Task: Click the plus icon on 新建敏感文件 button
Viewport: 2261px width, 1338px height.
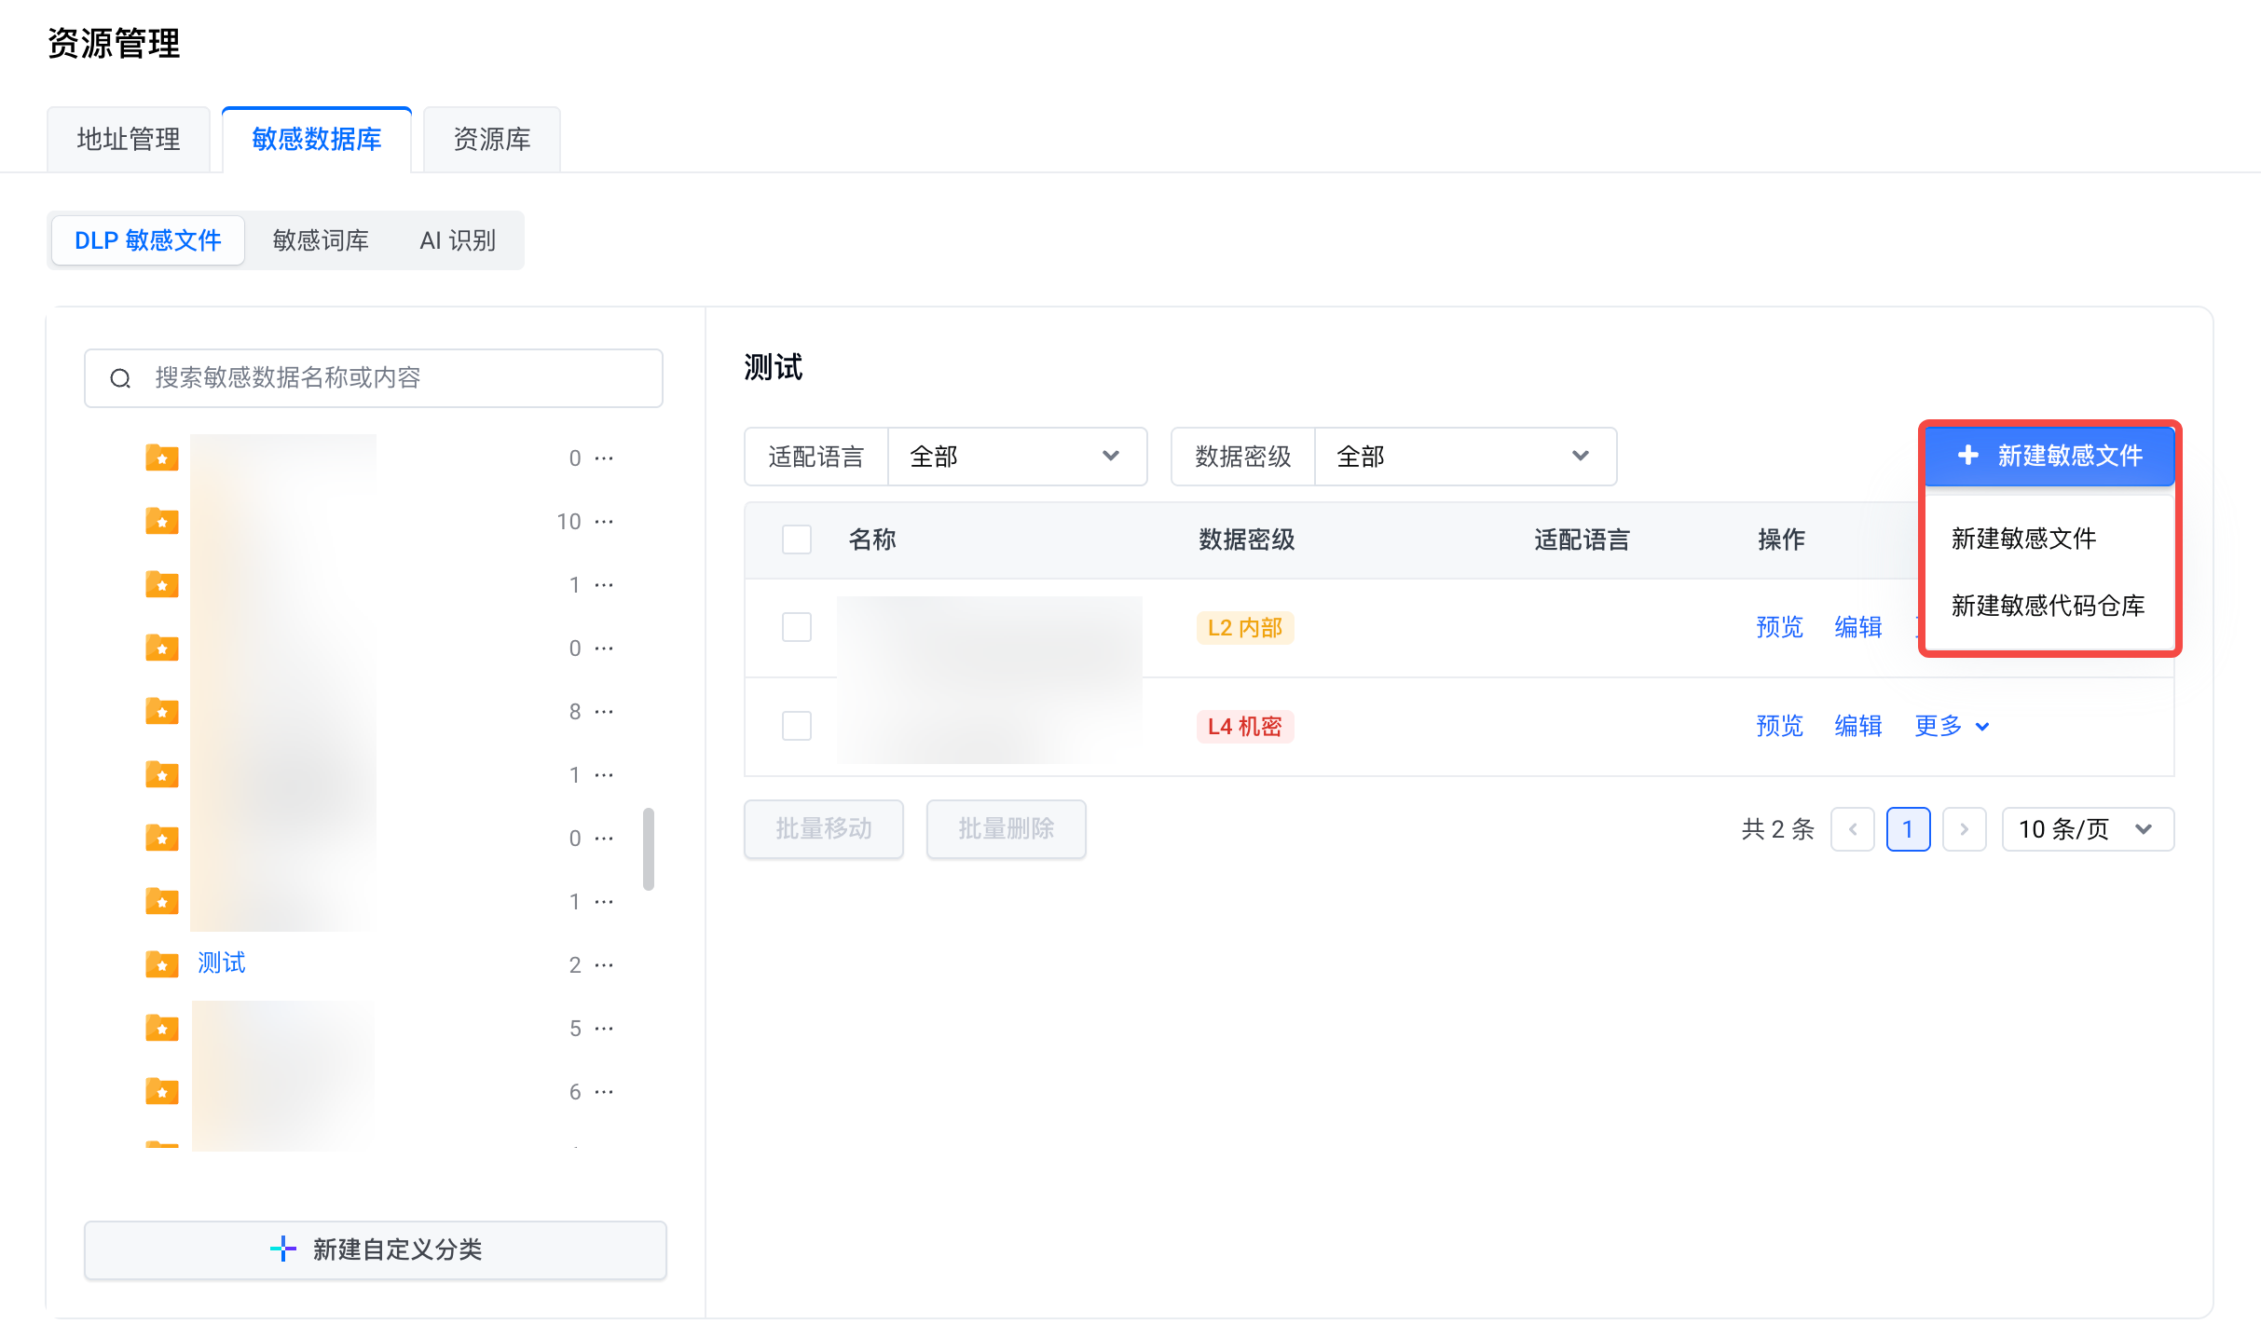Action: coord(1967,456)
